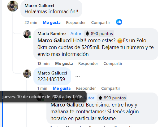Open the '1 min' timestamp link
The height and width of the screenshot is (127, 164).
42,88
